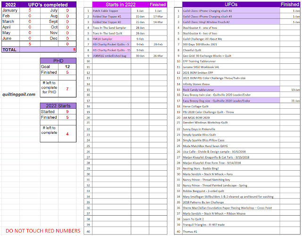This screenshot has height=236, width=302.
Task: Select the "JAX MQG BOM 2020" cell
Action: pos(231,117)
